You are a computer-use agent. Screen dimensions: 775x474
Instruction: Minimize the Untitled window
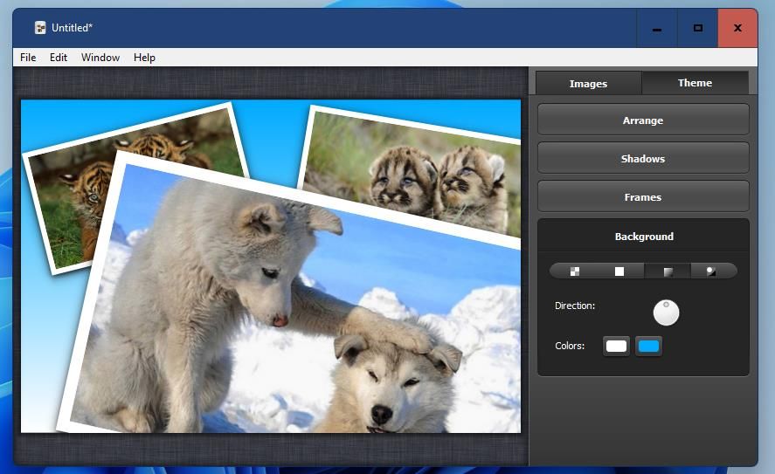657,28
